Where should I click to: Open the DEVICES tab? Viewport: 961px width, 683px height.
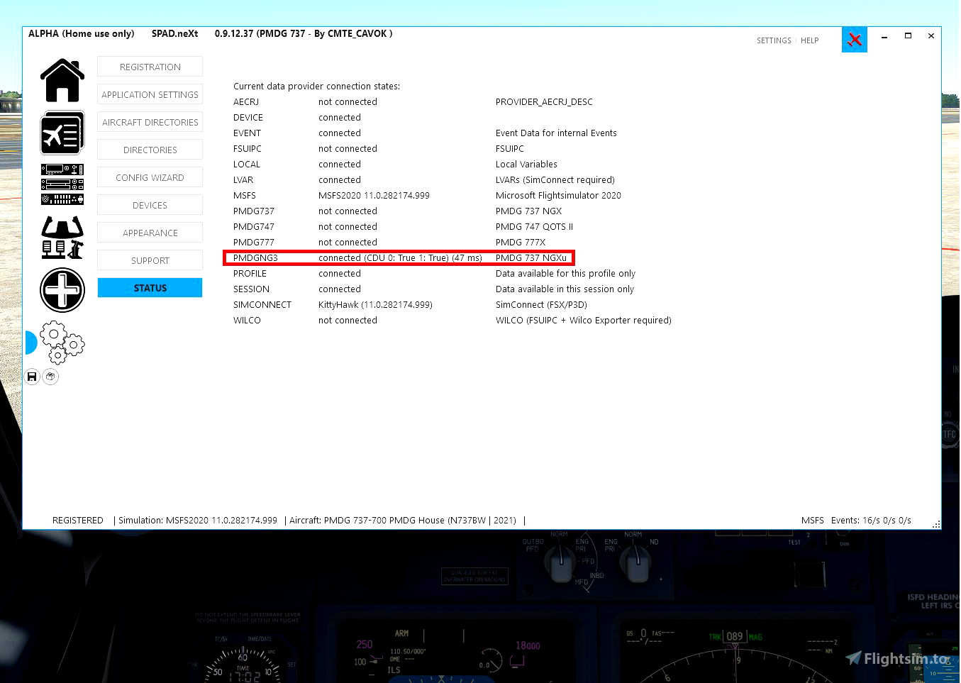150,205
